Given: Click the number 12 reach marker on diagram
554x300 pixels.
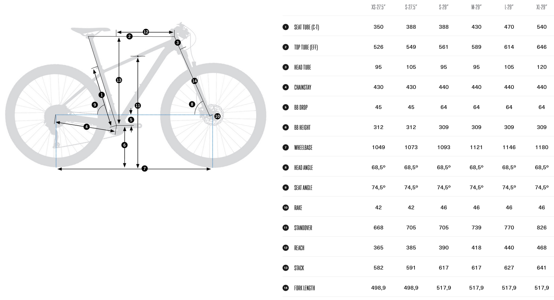Looking at the screenshot, I should coord(146,32).
